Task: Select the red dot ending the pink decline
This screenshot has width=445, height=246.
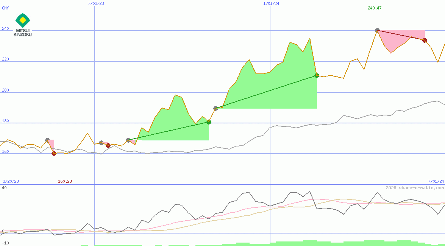Action: coord(424,40)
